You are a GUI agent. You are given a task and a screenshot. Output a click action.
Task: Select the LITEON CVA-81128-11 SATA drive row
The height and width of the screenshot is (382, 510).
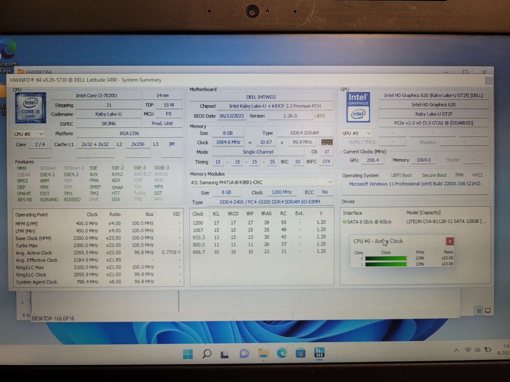click(415, 222)
